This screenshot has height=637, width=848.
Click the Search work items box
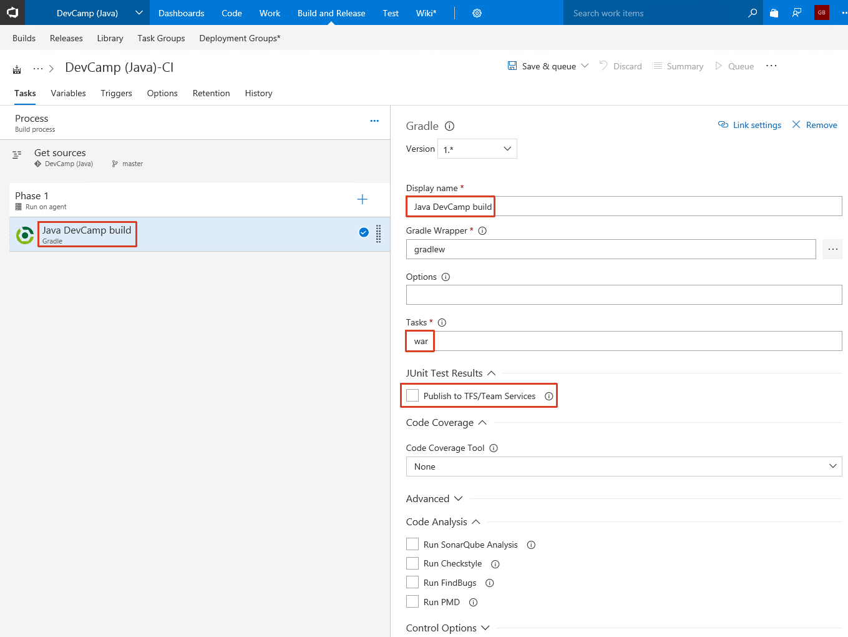coord(655,13)
